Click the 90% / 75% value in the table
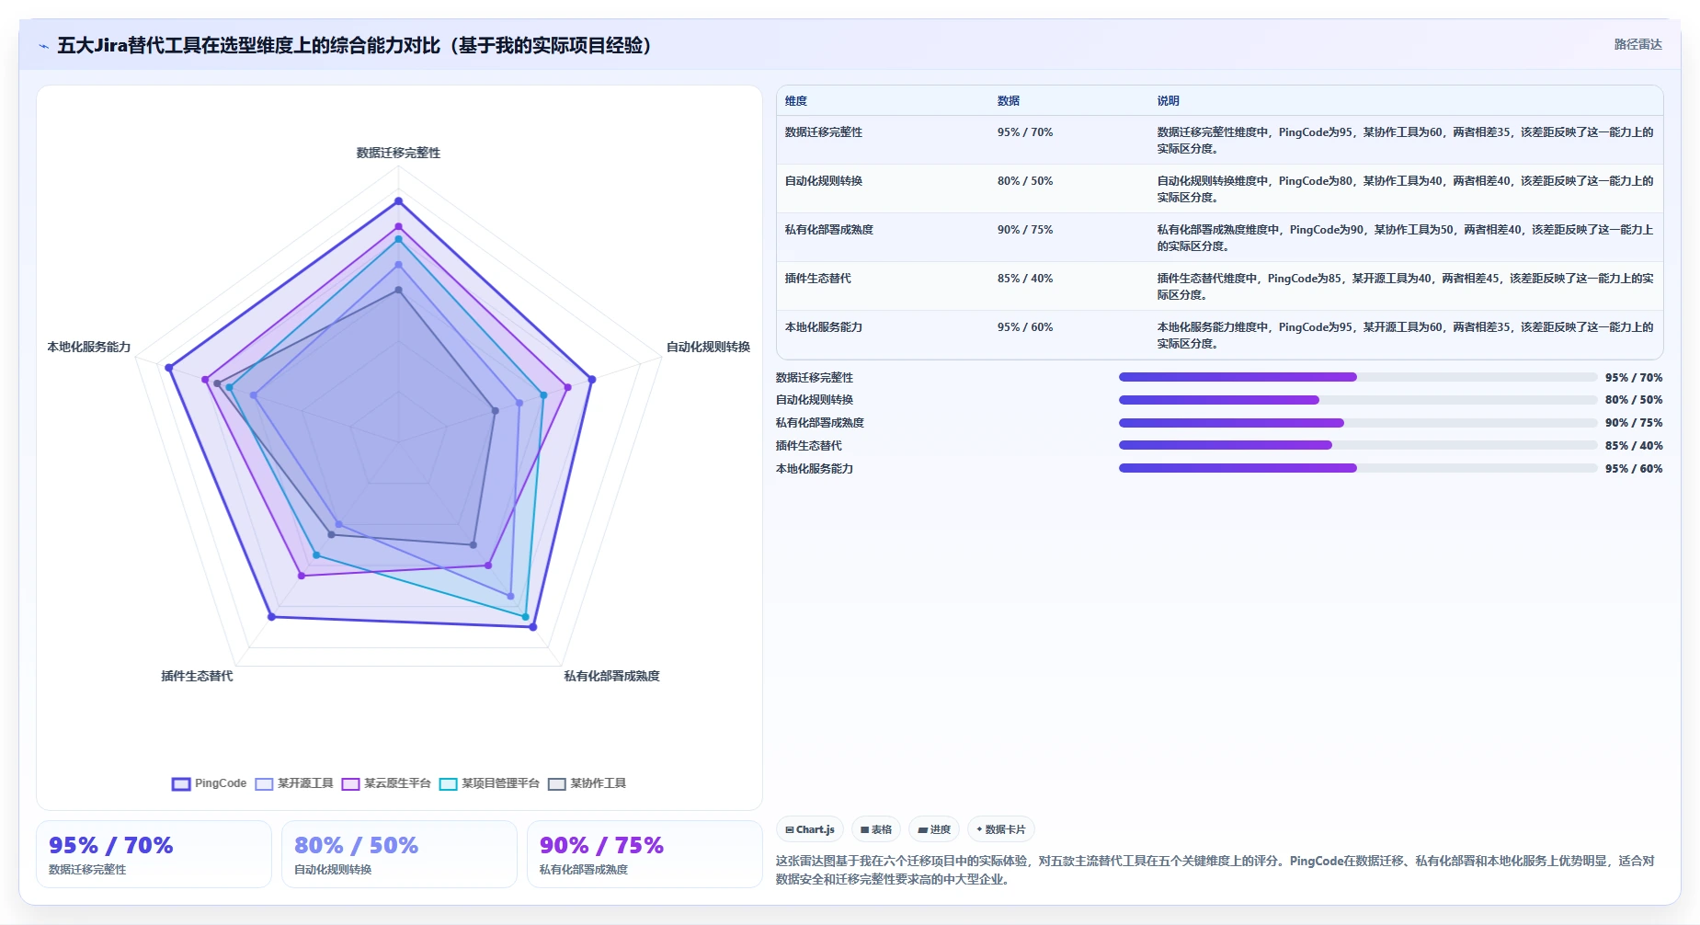 point(1025,230)
